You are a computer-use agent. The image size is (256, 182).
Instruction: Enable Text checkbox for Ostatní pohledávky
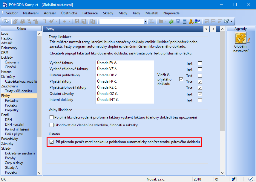tap(200, 76)
